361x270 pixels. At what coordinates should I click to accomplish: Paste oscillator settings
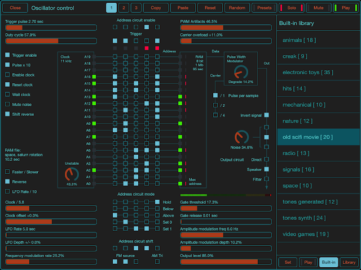click(x=183, y=8)
